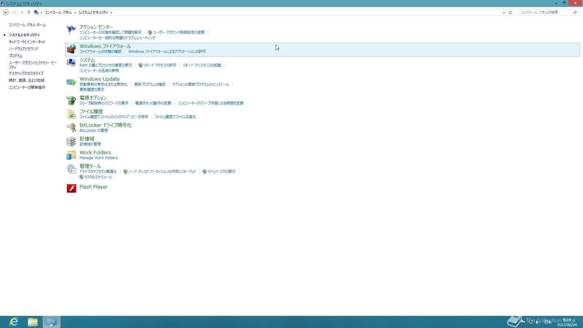Viewport: 583px width, 328px height.
Task: Open the Flash Player red icon
Action: (71, 188)
